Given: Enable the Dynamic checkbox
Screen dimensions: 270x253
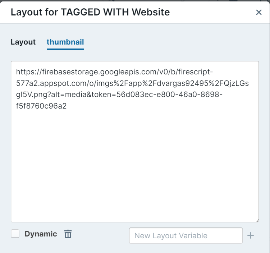Looking at the screenshot, I should point(15,234).
